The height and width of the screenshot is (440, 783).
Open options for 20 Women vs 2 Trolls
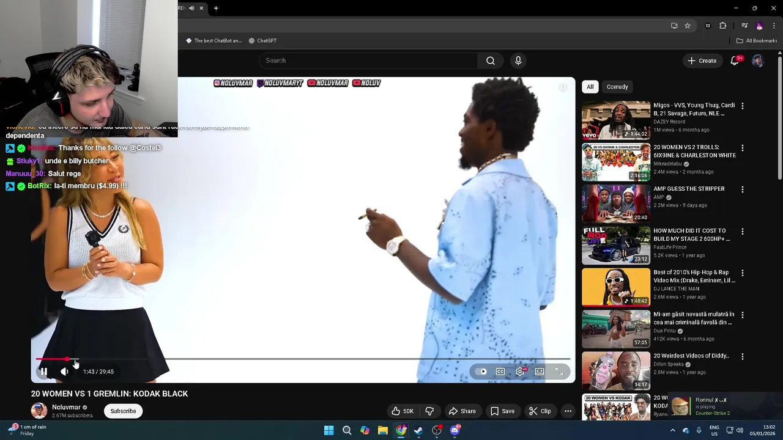coord(742,148)
